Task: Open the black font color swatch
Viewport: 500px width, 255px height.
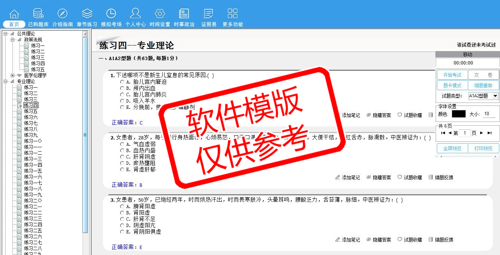Action: tap(458, 114)
